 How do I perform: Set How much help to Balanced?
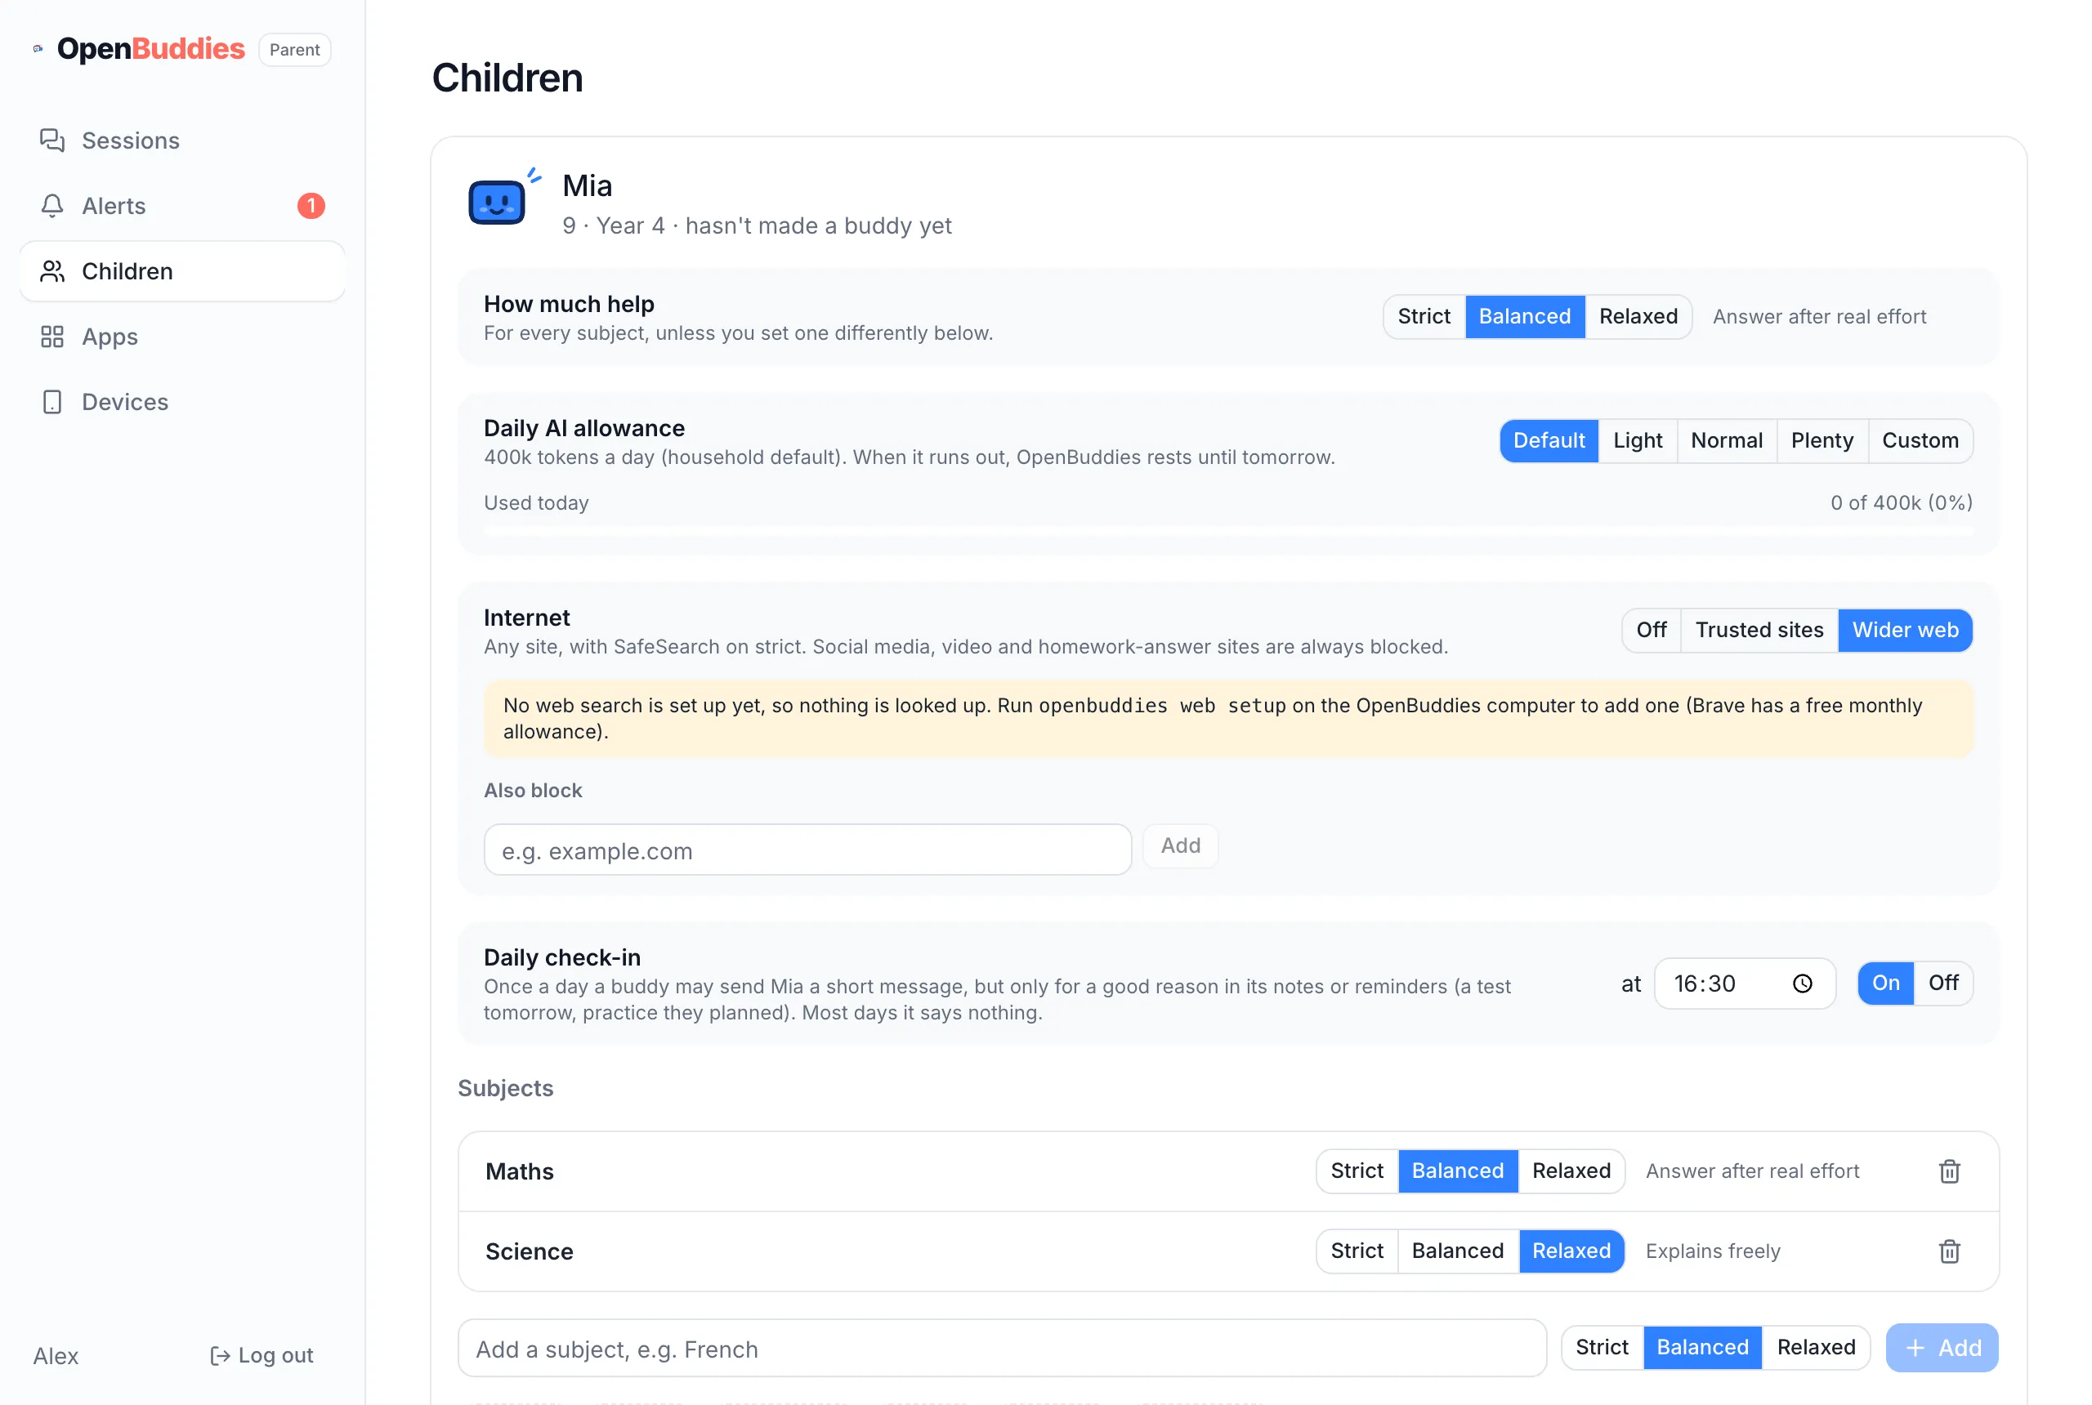[x=1524, y=316]
